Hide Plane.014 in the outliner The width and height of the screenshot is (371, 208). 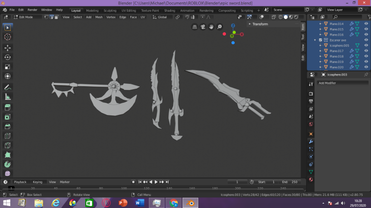366,23
